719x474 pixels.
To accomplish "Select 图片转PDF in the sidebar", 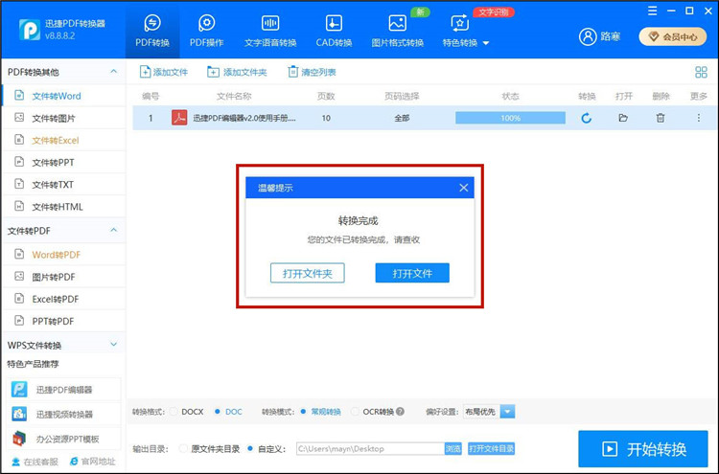I will point(63,277).
